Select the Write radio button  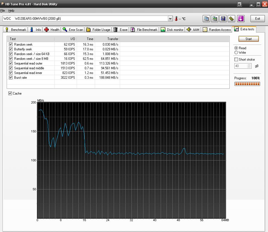tap(236, 53)
